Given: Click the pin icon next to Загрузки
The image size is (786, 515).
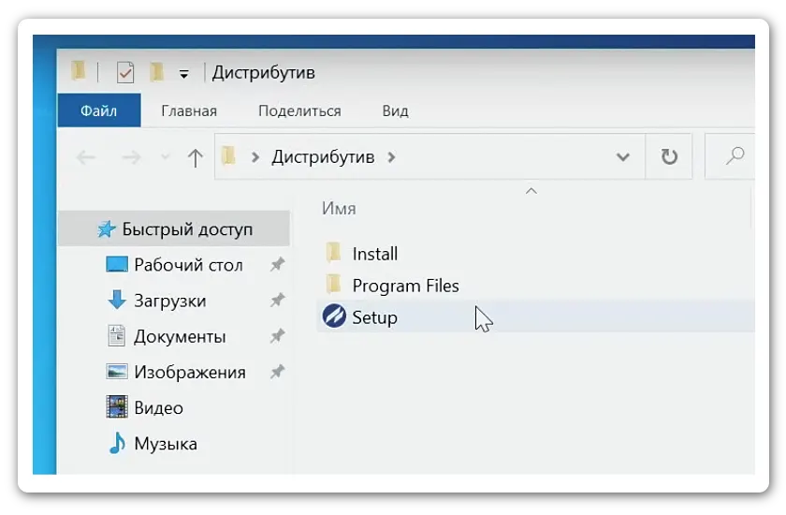Looking at the screenshot, I should pos(277,301).
